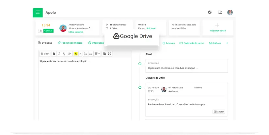Click the eraser clear-formatting icon
The width and height of the screenshot is (269, 135).
click(x=70, y=54)
